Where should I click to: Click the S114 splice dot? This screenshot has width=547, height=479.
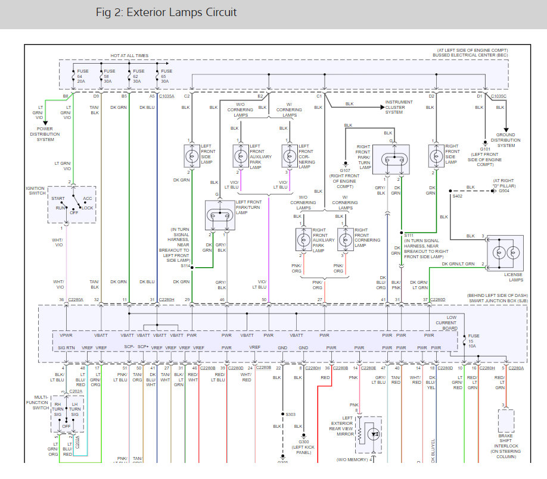click(x=192, y=268)
